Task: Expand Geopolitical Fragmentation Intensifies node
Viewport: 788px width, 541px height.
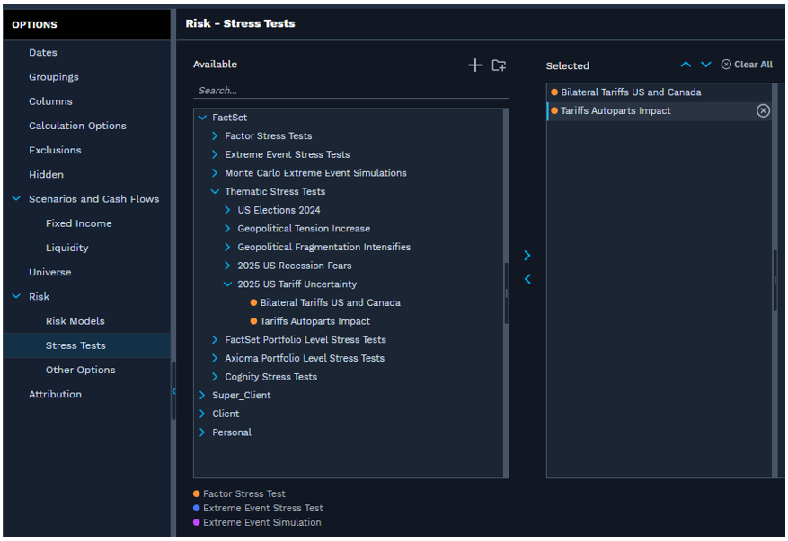Action: click(227, 248)
